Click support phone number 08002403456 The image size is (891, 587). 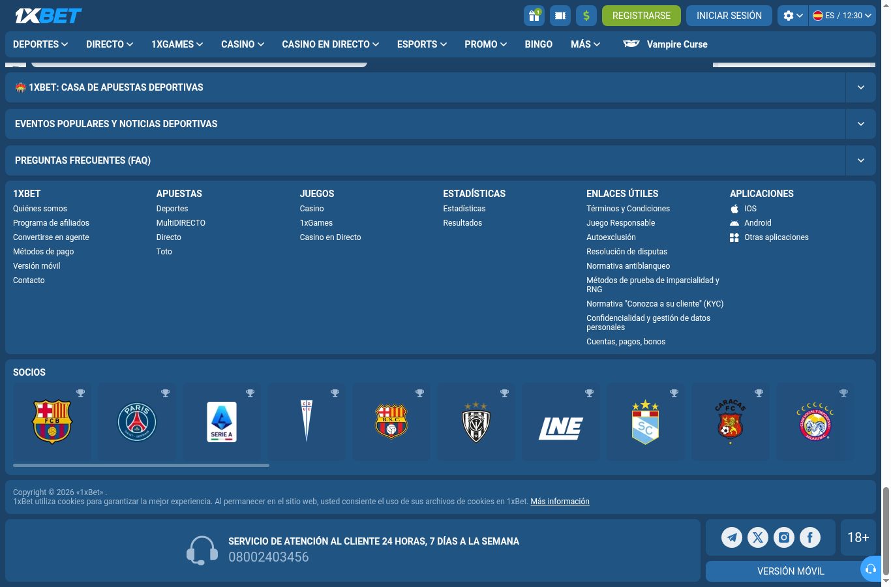coord(269,557)
